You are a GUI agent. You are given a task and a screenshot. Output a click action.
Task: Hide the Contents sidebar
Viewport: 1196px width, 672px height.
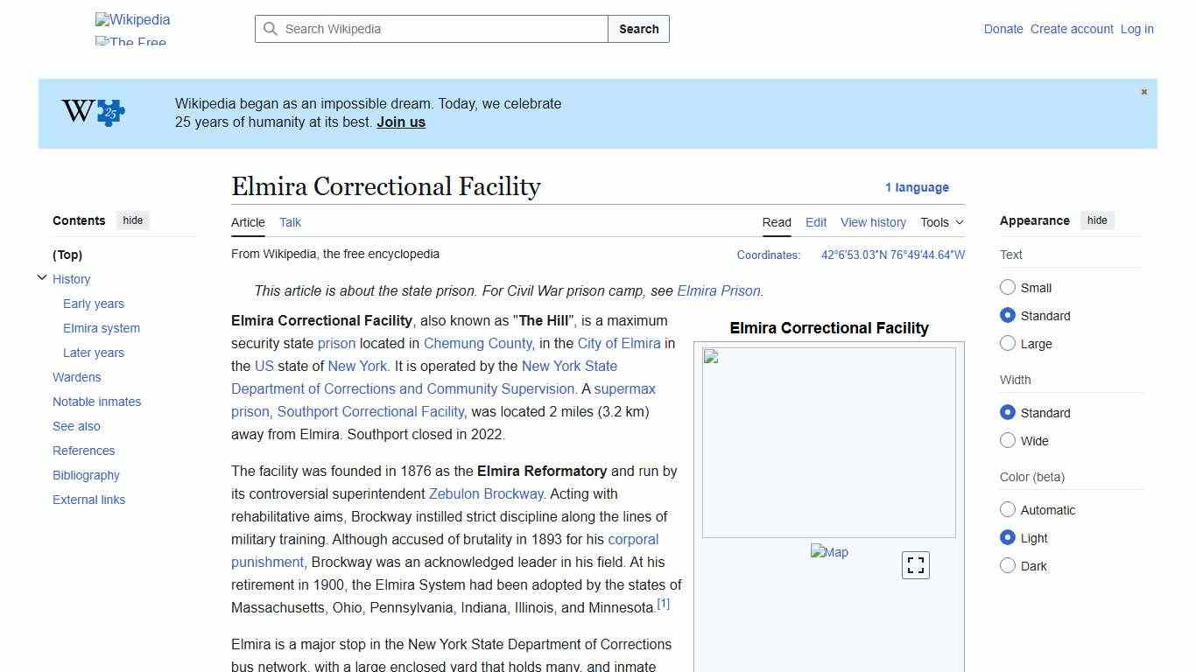pyautogui.click(x=132, y=220)
